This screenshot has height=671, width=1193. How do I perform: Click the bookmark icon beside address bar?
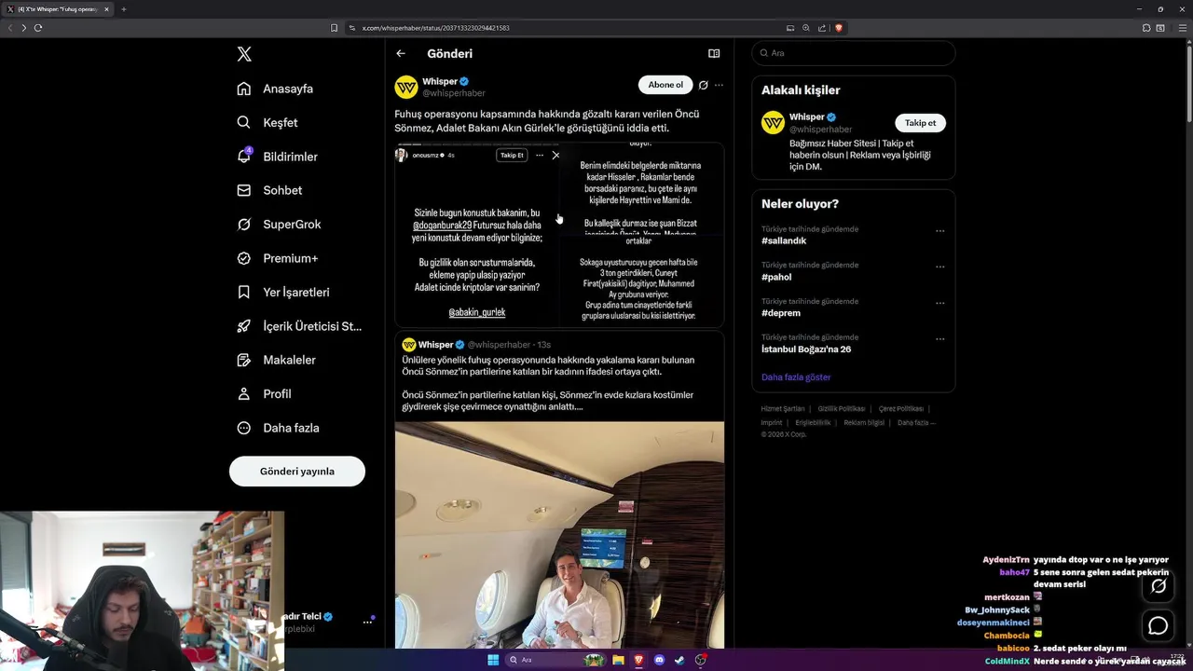coord(334,28)
